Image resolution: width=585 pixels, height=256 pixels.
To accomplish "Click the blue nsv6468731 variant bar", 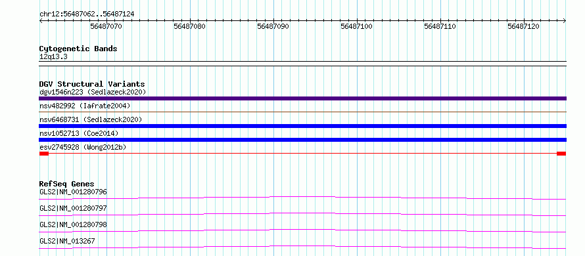I will 302,126.
